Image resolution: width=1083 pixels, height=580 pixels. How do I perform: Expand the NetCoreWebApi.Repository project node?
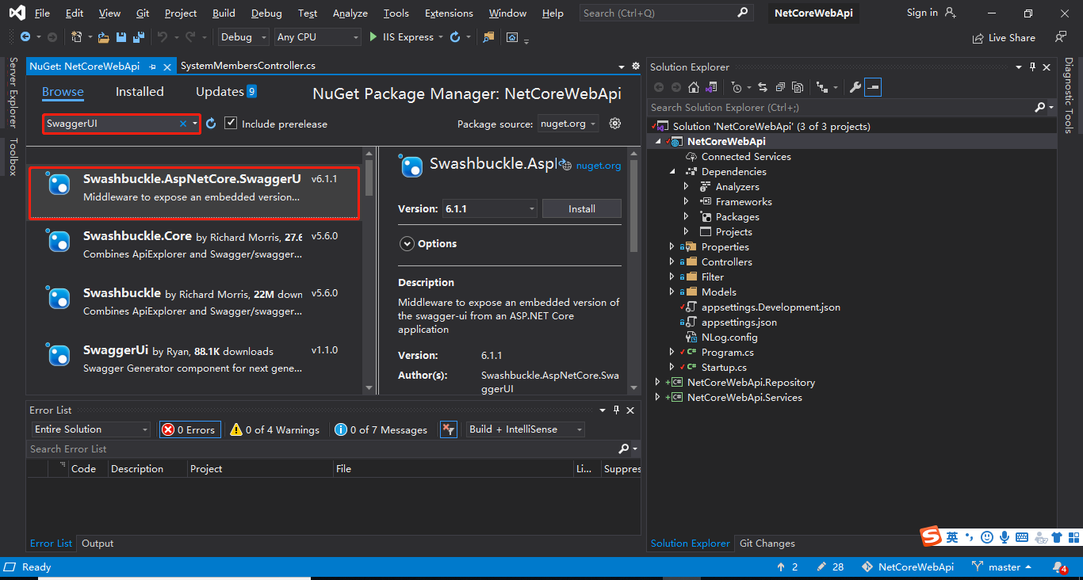(x=657, y=382)
